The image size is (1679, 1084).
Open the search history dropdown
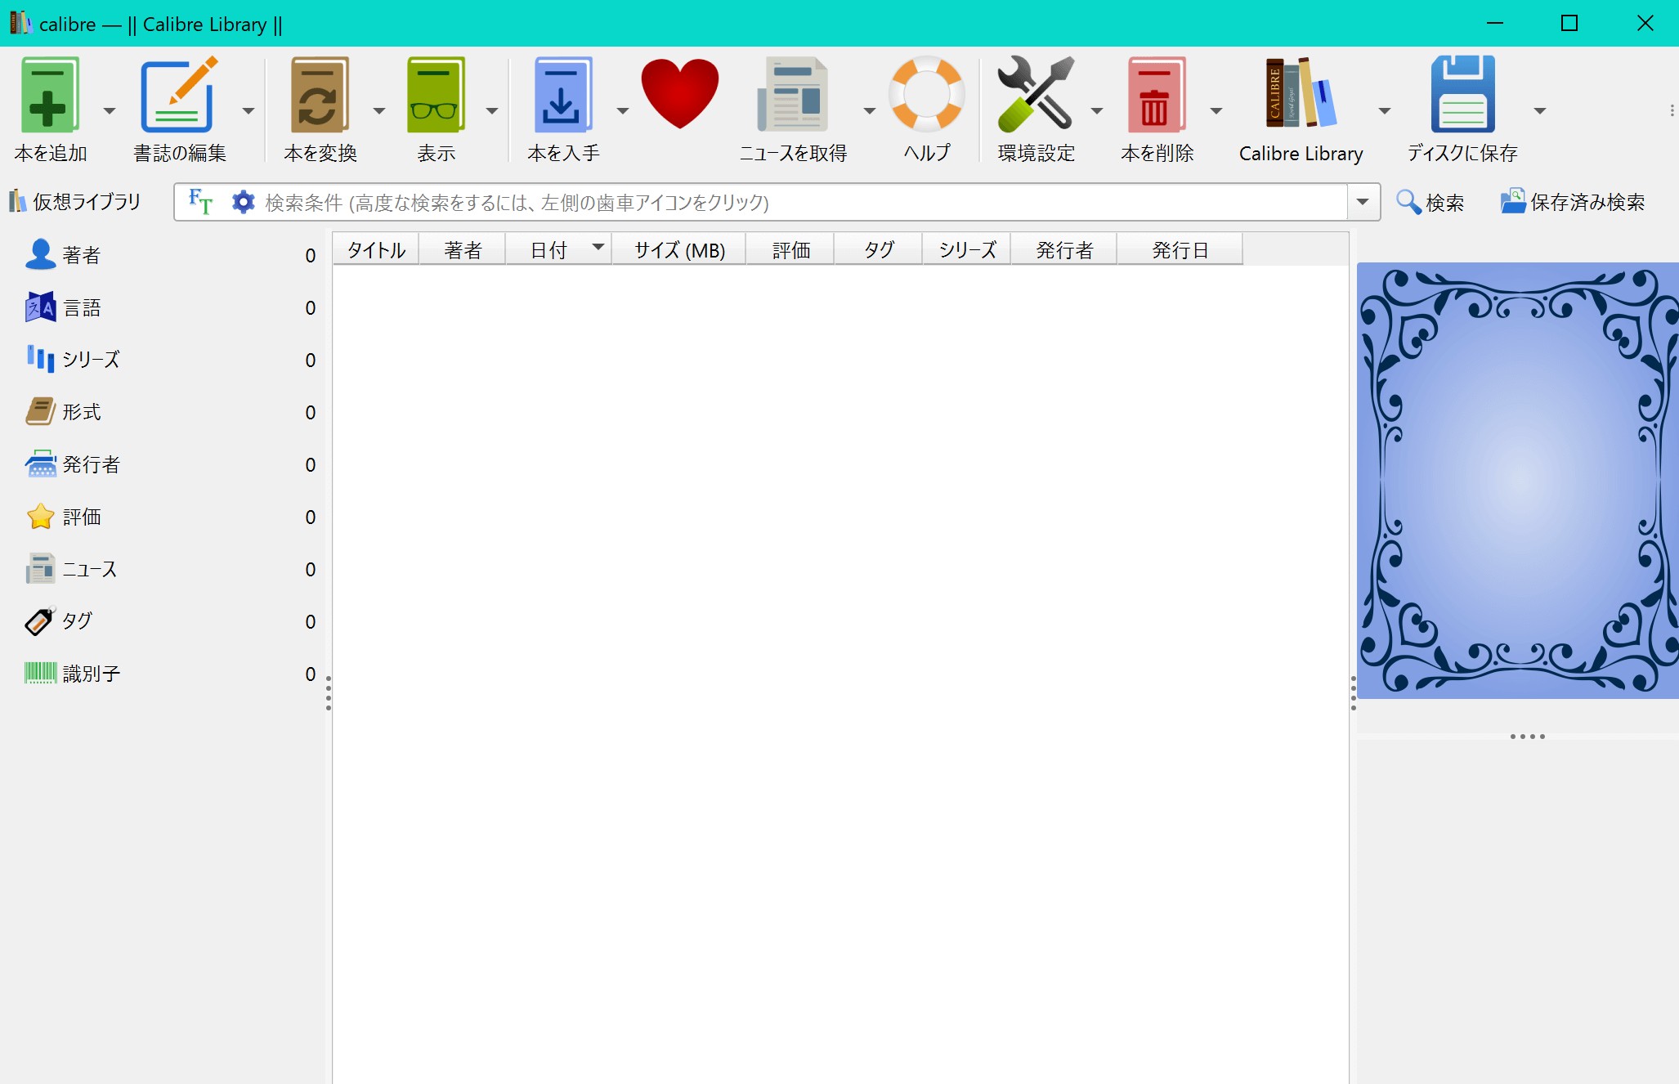pyautogui.click(x=1363, y=202)
